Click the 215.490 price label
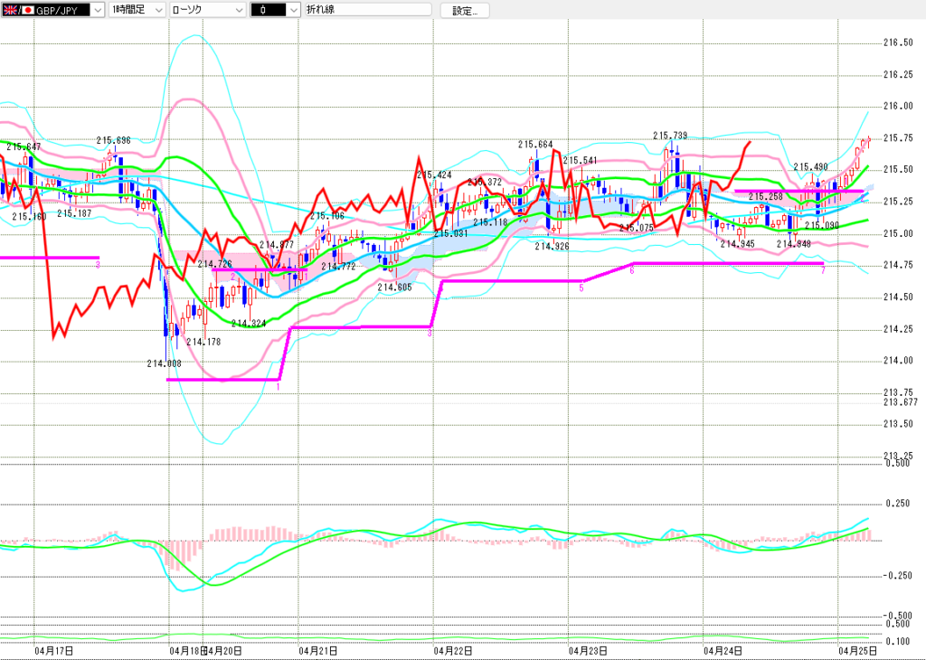926x660 pixels. point(810,167)
